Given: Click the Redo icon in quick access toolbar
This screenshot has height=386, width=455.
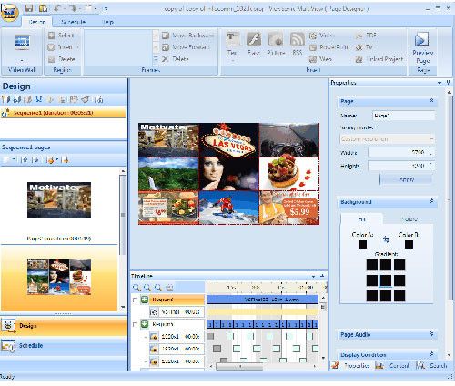Looking at the screenshot, I should click(73, 8).
